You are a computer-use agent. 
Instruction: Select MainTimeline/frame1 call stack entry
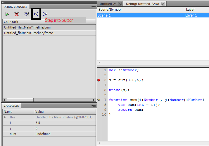pyautogui.click(x=49, y=33)
